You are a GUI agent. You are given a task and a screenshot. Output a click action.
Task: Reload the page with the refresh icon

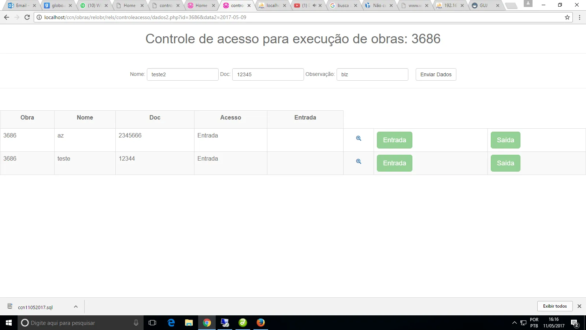click(27, 17)
